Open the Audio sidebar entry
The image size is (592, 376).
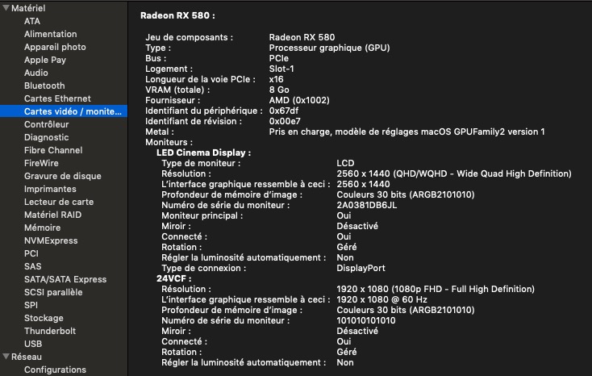pyautogui.click(x=36, y=73)
